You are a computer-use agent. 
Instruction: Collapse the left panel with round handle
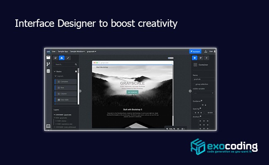(x=80, y=91)
